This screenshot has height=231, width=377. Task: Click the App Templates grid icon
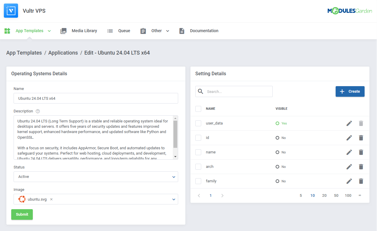(7, 31)
